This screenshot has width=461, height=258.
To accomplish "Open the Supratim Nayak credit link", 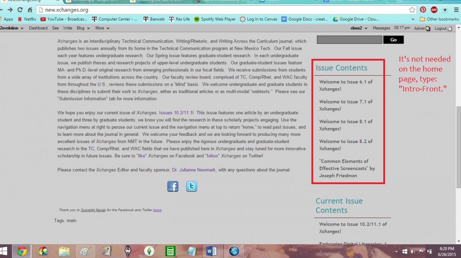I will [x=93, y=210].
